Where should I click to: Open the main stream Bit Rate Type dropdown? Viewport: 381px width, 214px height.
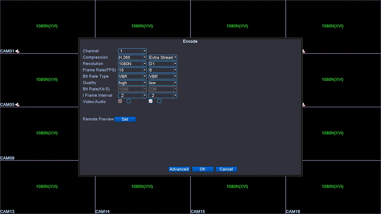pos(132,76)
